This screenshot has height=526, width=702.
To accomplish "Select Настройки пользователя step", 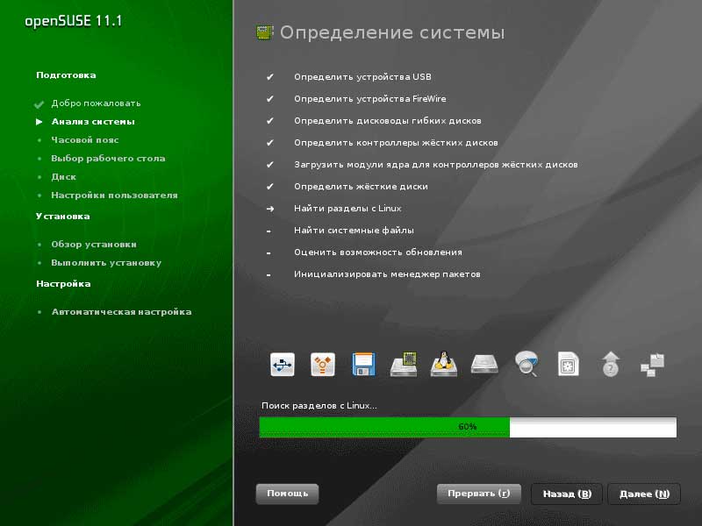I will 114,195.
